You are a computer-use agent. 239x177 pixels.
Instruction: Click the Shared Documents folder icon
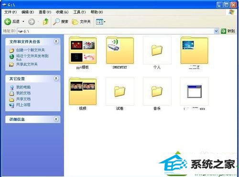pos(11,99)
